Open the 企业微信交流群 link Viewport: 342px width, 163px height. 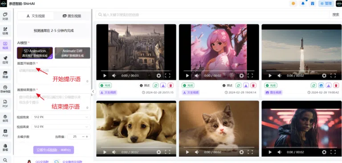(72, 162)
